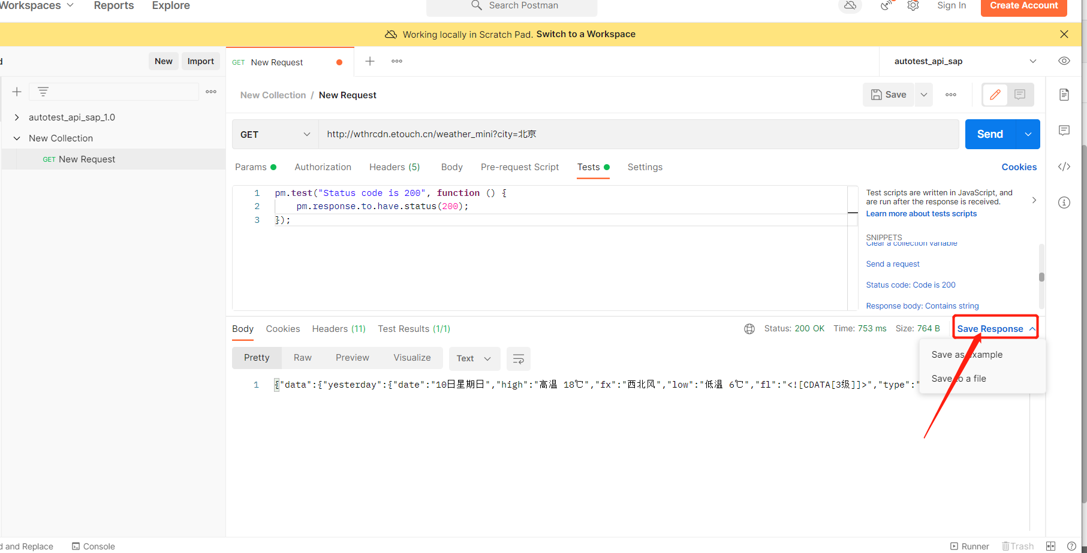Open the offline cloud sync status icon
Image resolution: width=1087 pixels, height=553 pixels.
(x=850, y=5)
